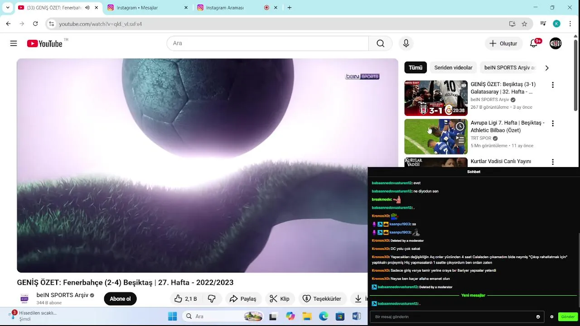This screenshot has height=326, width=580.
Task: Jump to Yeni mesajlar divider in chat
Action: tap(473, 295)
